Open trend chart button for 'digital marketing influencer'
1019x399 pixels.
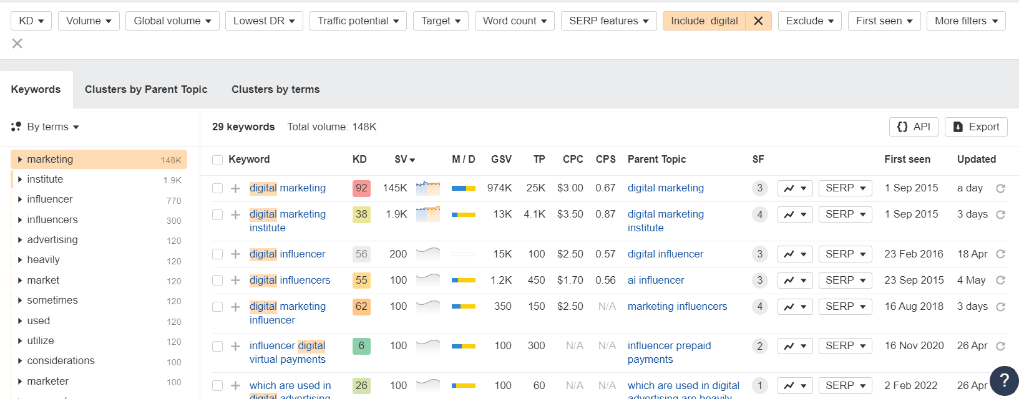coord(795,307)
